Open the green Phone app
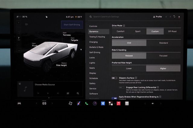193x128 pixels. [x=87, y=104]
